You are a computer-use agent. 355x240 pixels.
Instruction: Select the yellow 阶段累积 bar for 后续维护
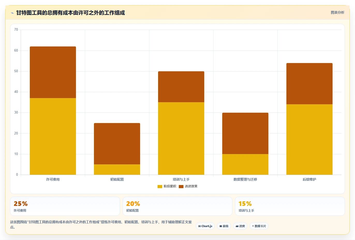309,139
